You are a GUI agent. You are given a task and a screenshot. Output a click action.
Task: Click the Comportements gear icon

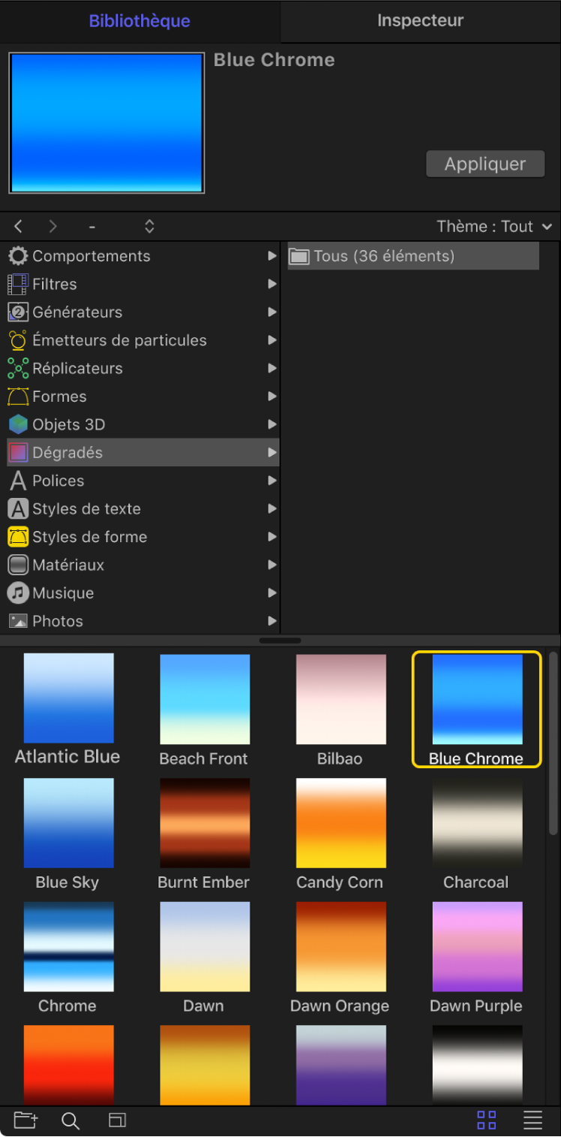[x=18, y=256]
